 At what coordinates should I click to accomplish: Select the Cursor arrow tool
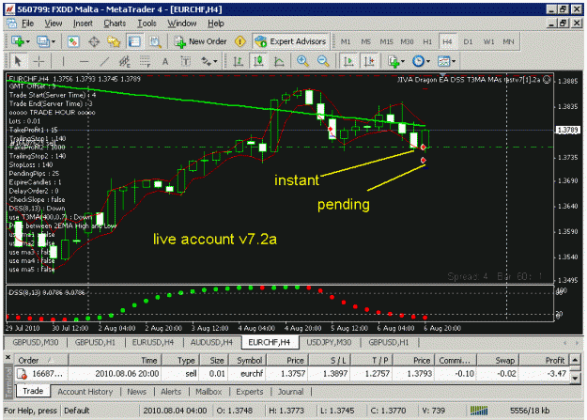[18, 61]
